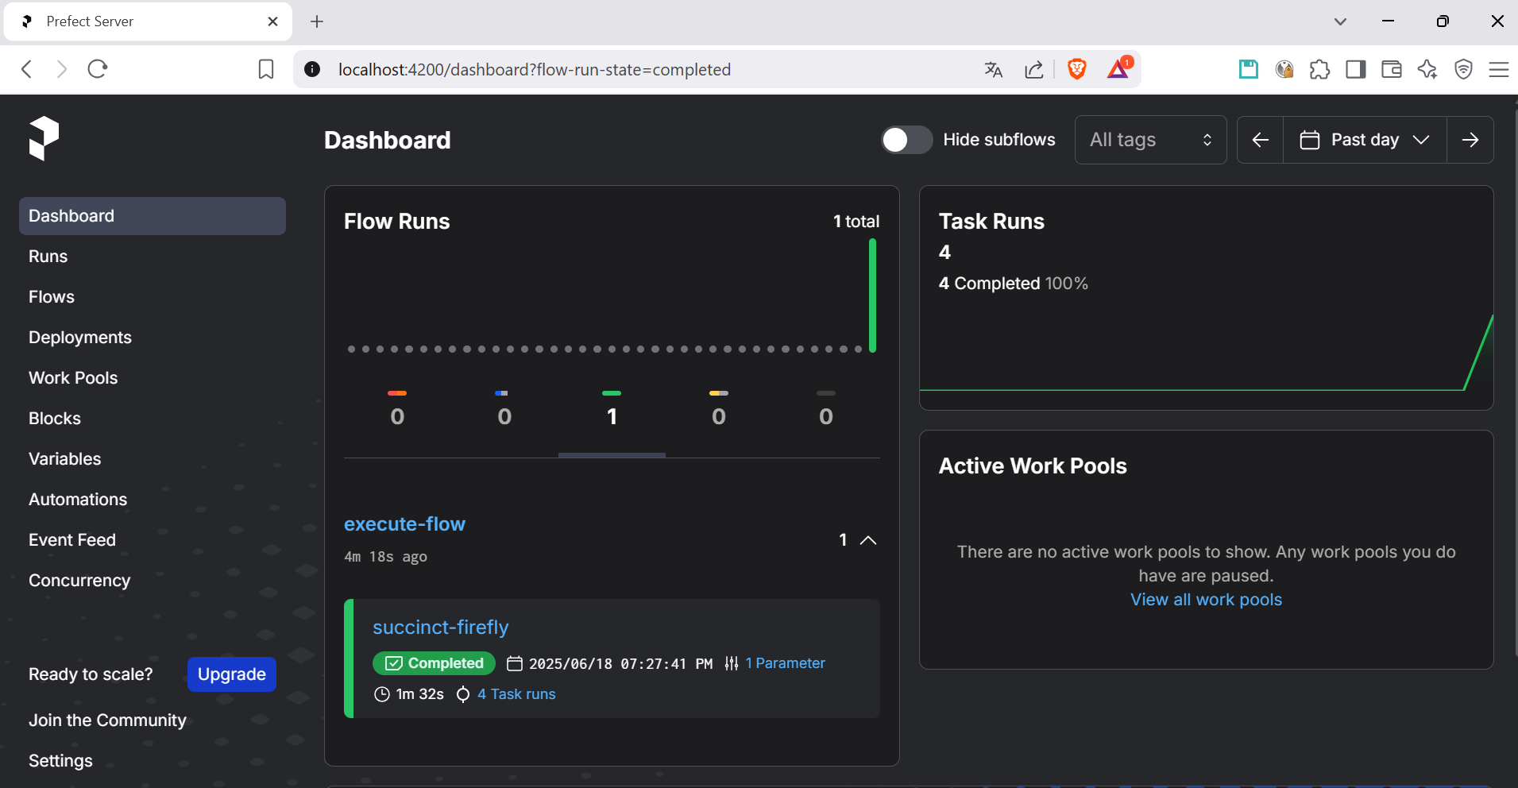Open new browser tab plus button
Viewport: 1518px width, 788px height.
(317, 21)
